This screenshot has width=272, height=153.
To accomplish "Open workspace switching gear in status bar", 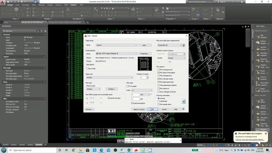I will [239, 145].
